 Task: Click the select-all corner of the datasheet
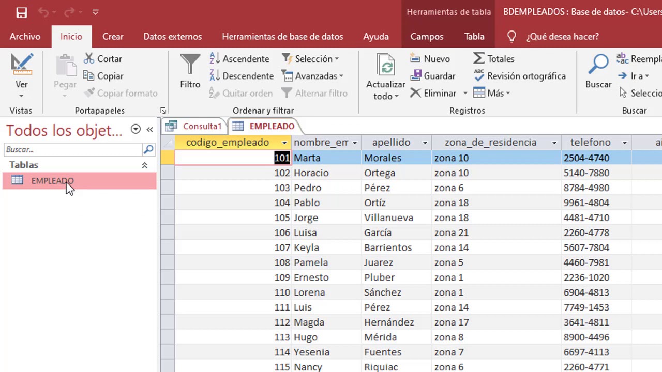point(167,143)
